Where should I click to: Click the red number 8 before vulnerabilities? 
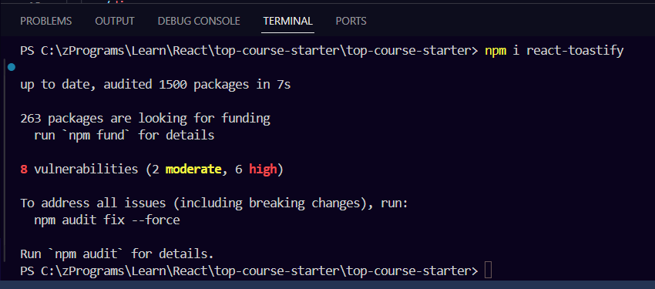coord(24,169)
